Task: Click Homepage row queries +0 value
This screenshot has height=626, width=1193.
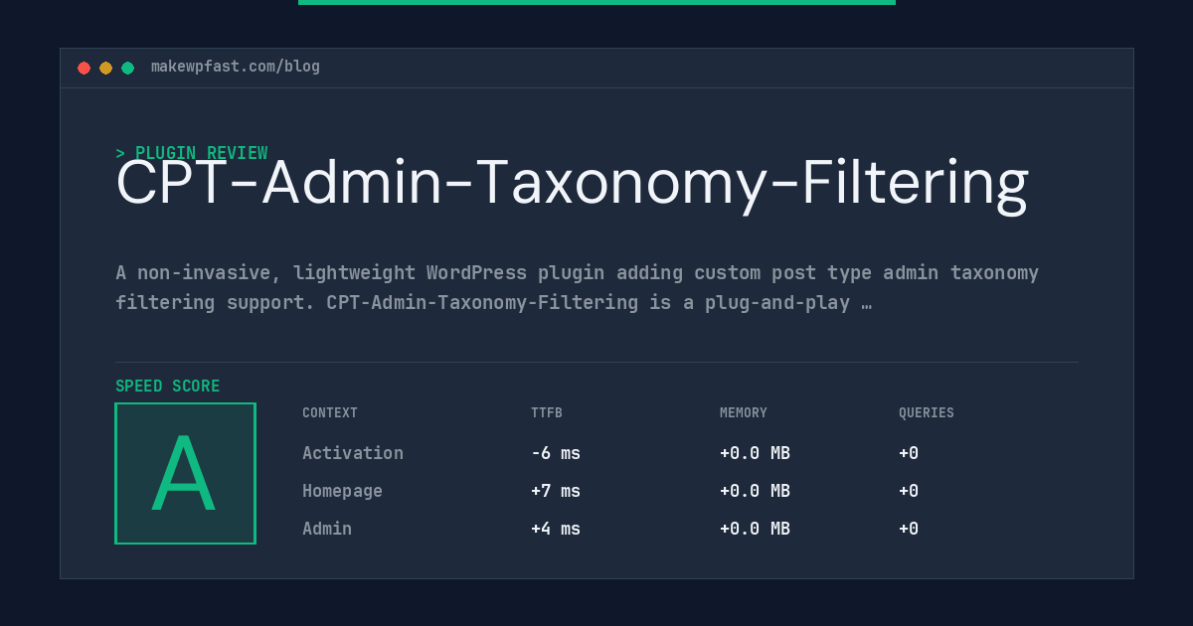Action: click(x=909, y=491)
